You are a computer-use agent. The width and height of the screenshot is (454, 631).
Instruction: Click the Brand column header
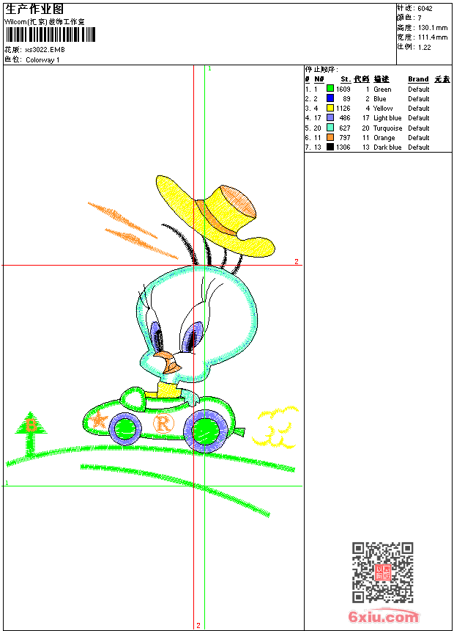[418, 79]
